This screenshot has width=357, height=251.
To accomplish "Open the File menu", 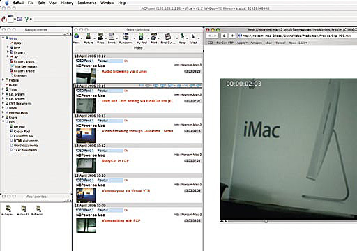I will 31,3.
